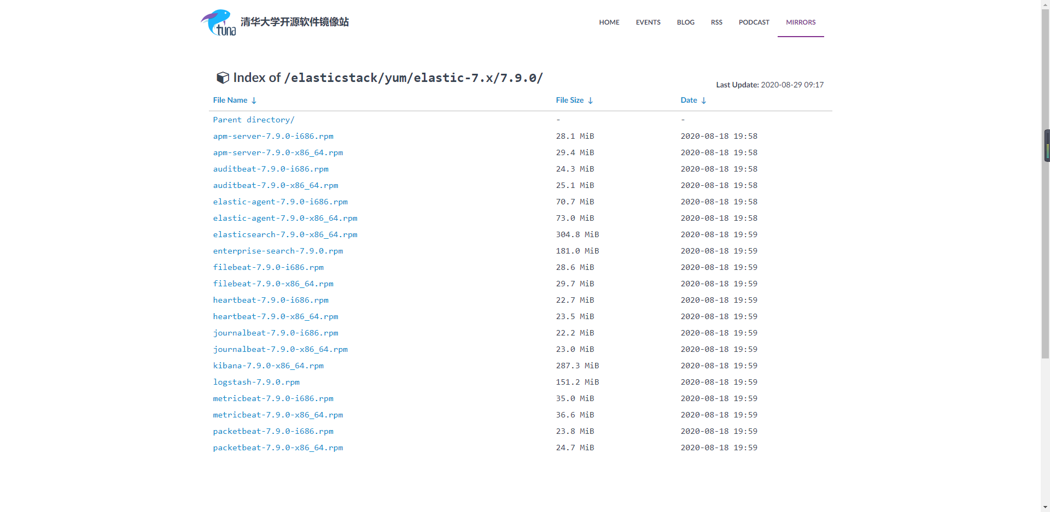Image resolution: width=1050 pixels, height=512 pixels.
Task: Switch to the MIRRORS tab
Action: point(801,22)
